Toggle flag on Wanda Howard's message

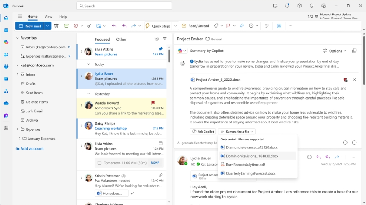pyautogui.click(x=153, y=102)
